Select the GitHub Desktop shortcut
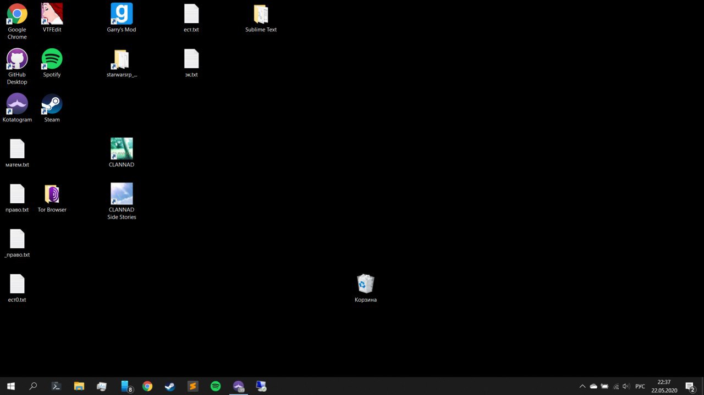The height and width of the screenshot is (395, 704). [x=17, y=66]
